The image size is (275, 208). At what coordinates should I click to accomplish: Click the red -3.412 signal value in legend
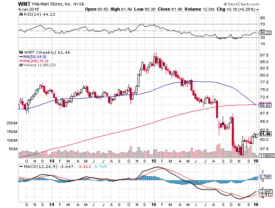(83, 166)
